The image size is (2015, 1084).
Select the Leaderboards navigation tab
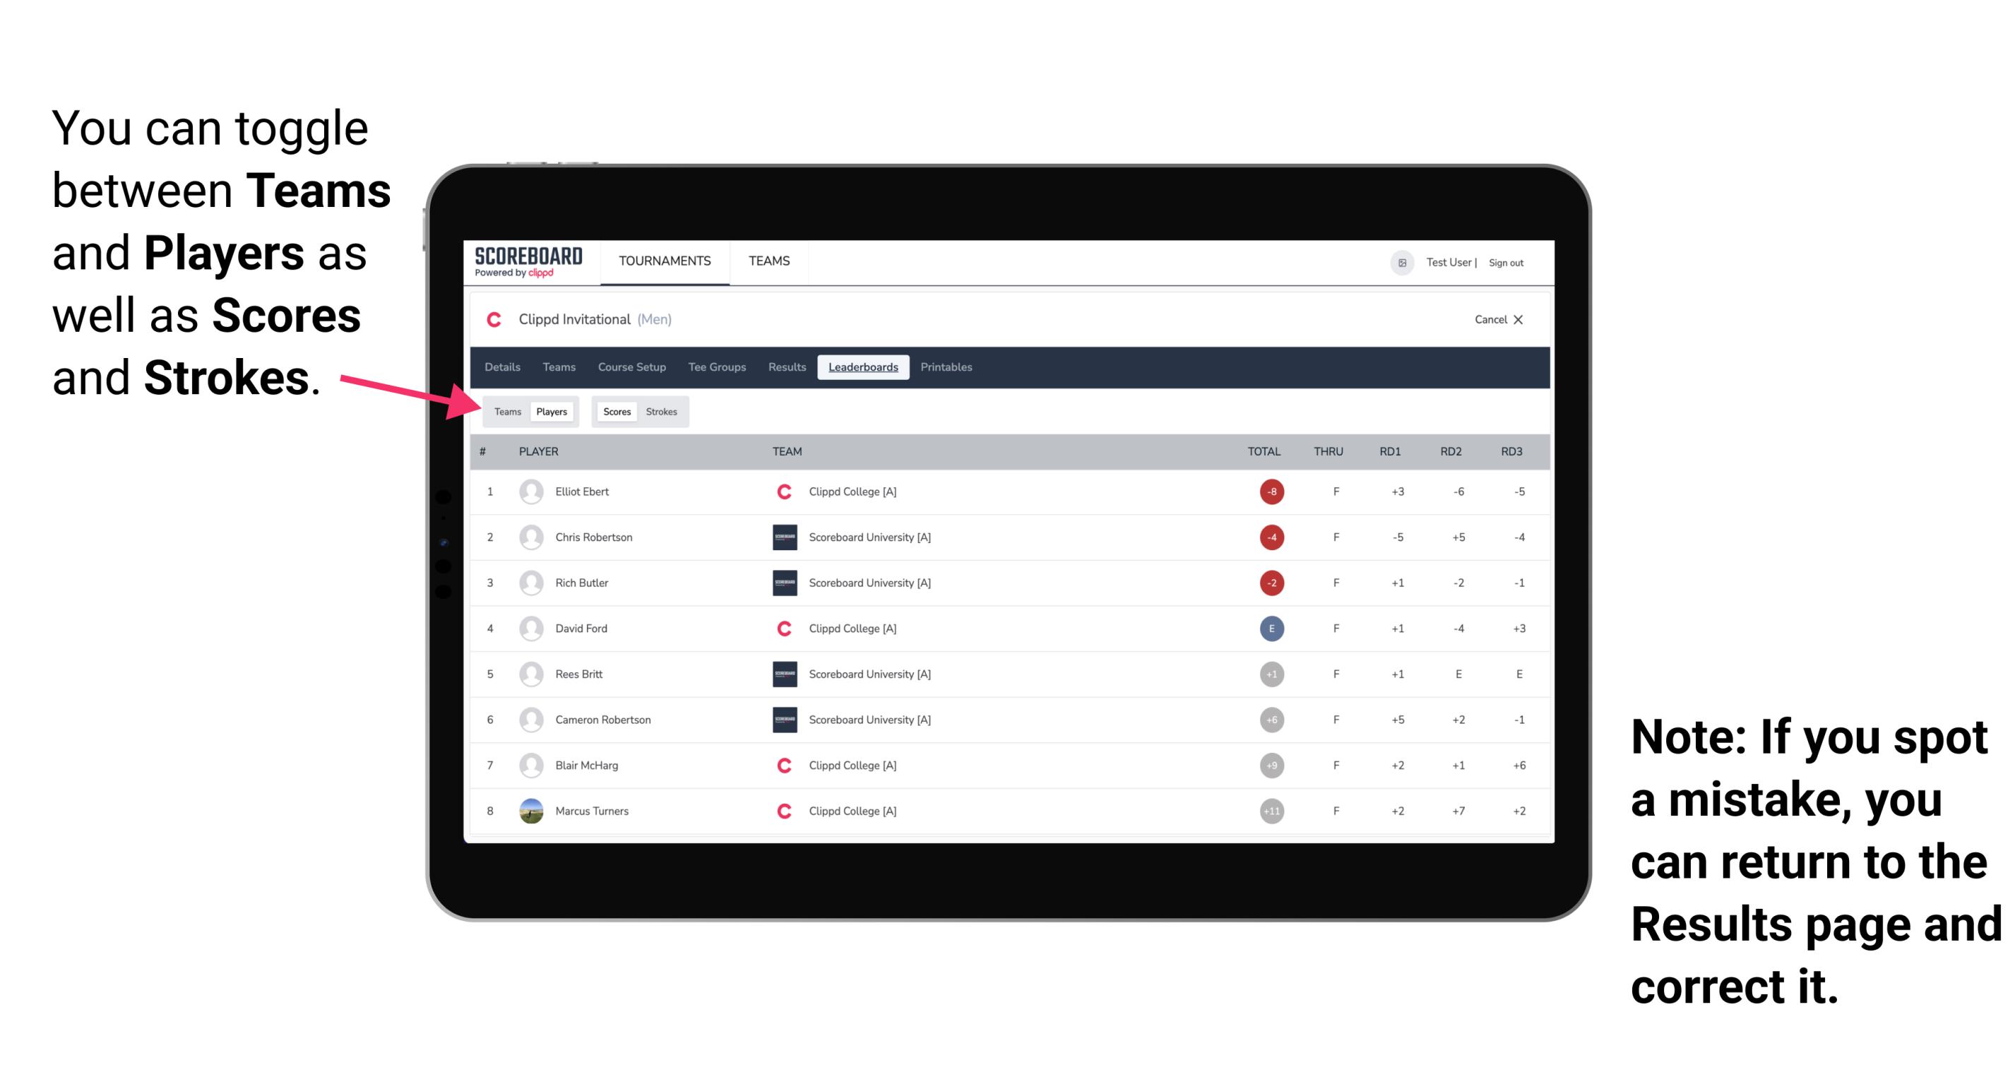(863, 369)
